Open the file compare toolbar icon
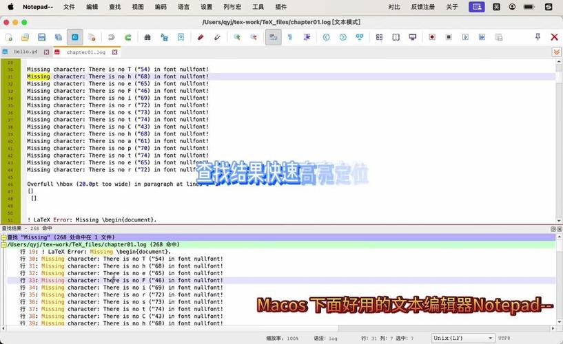The image size is (563, 344). (x=379, y=37)
